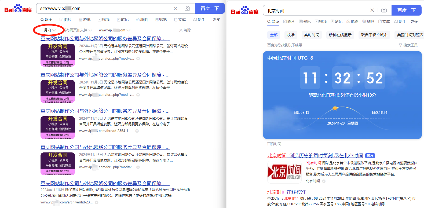The height and width of the screenshot is (208, 424).
Task: Switch to 视频 tab in the left window
Action: 104,20
